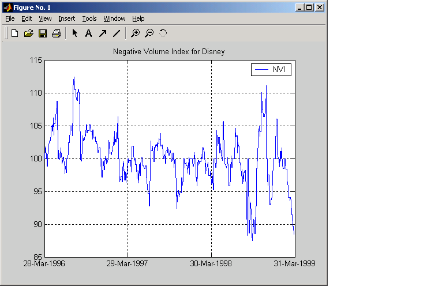The width and height of the screenshot is (427, 287).
Task: Click the x-axis label '29-Mar-1997'
Action: (x=127, y=263)
